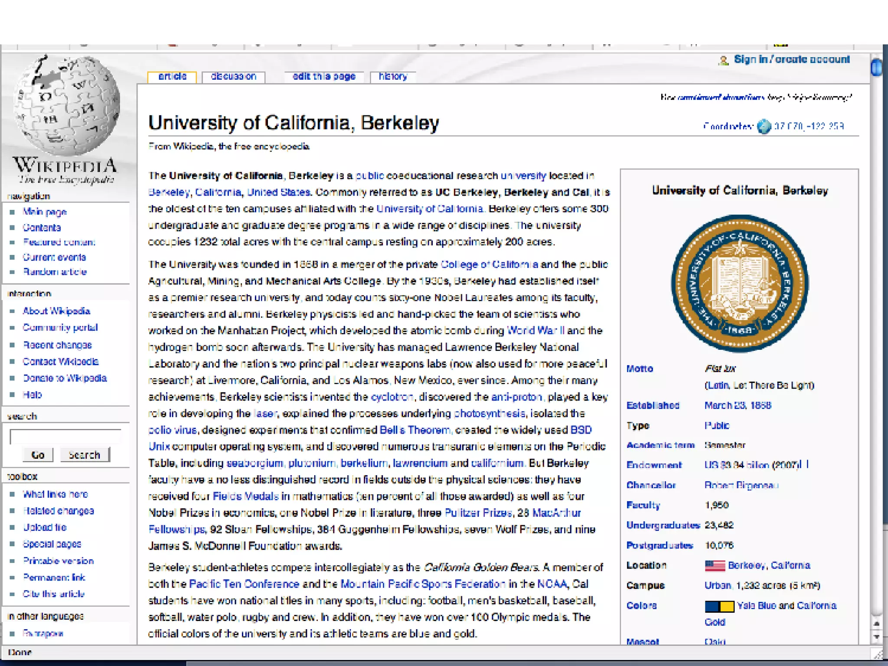The image size is (888, 666).
Task: Click the Yale Blue color swatch
Action: (712, 606)
